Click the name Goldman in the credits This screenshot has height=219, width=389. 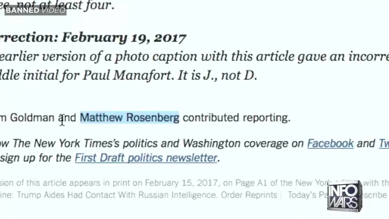pyautogui.click(x=32, y=118)
